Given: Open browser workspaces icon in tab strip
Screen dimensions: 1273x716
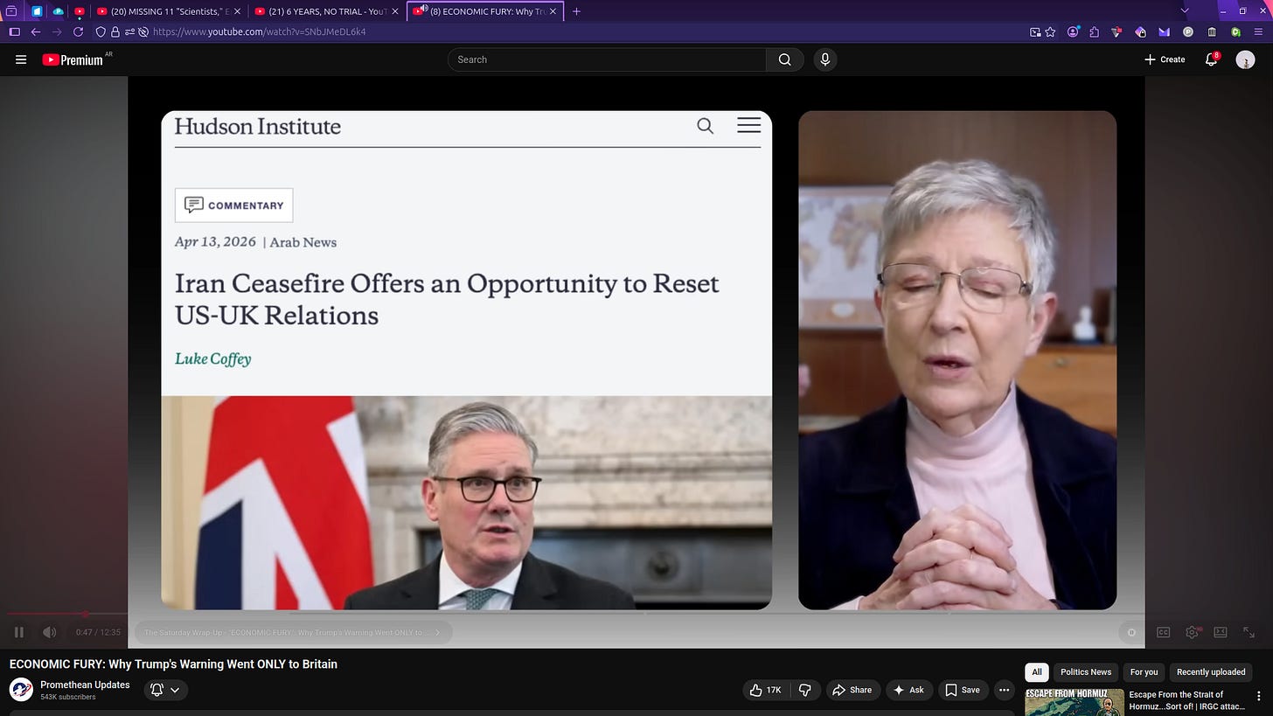Looking at the screenshot, I should point(11,11).
